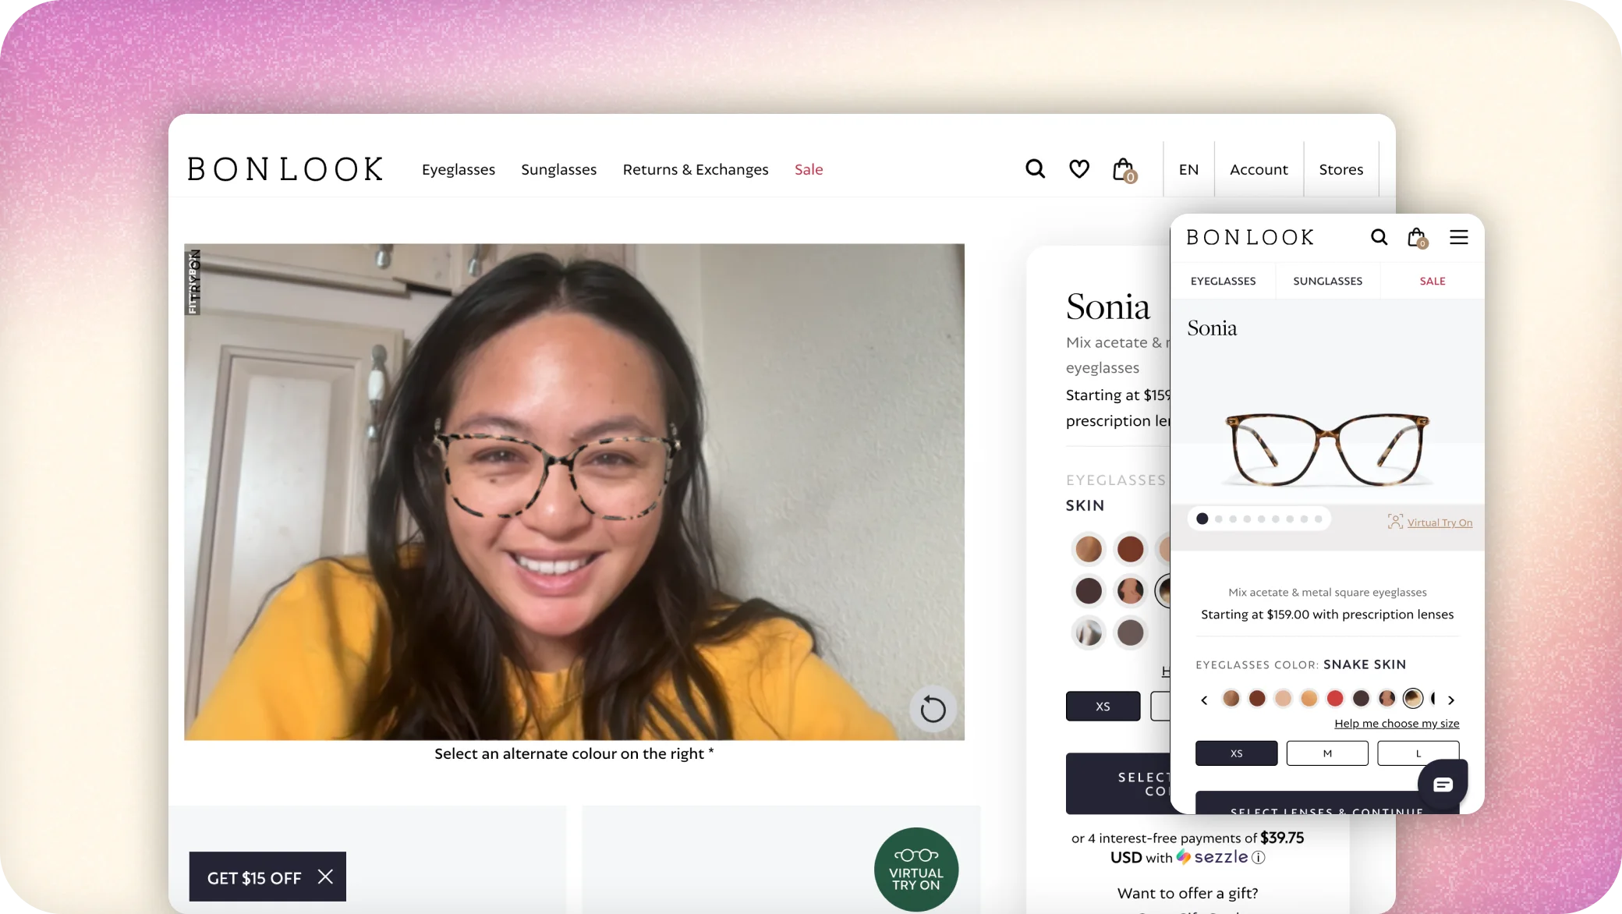Viewport: 1622px width, 914px height.
Task: Select size XS in the mobile view
Action: [1237, 753]
